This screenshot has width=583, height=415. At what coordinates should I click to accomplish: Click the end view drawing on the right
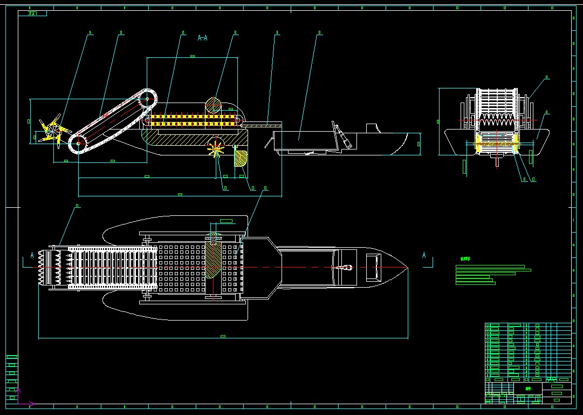click(497, 127)
